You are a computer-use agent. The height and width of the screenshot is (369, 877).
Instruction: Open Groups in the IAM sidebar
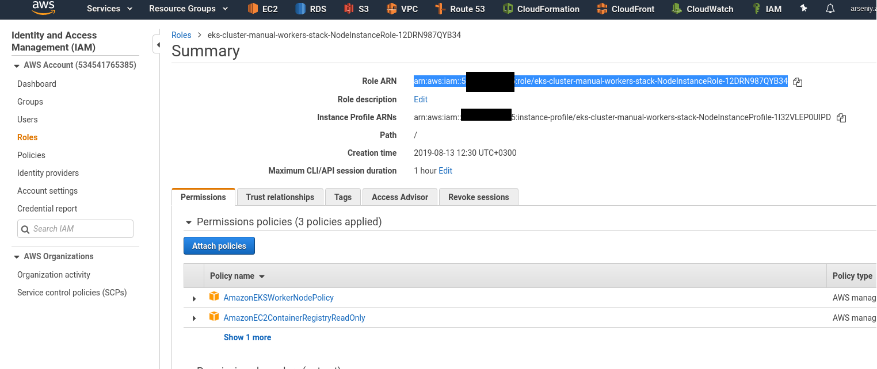point(30,102)
